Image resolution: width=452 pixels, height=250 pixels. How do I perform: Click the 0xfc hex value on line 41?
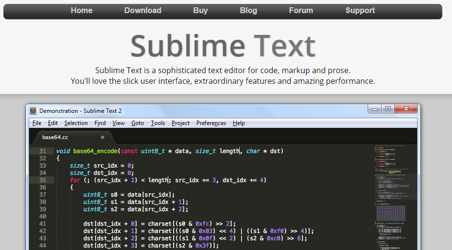[x=204, y=224]
